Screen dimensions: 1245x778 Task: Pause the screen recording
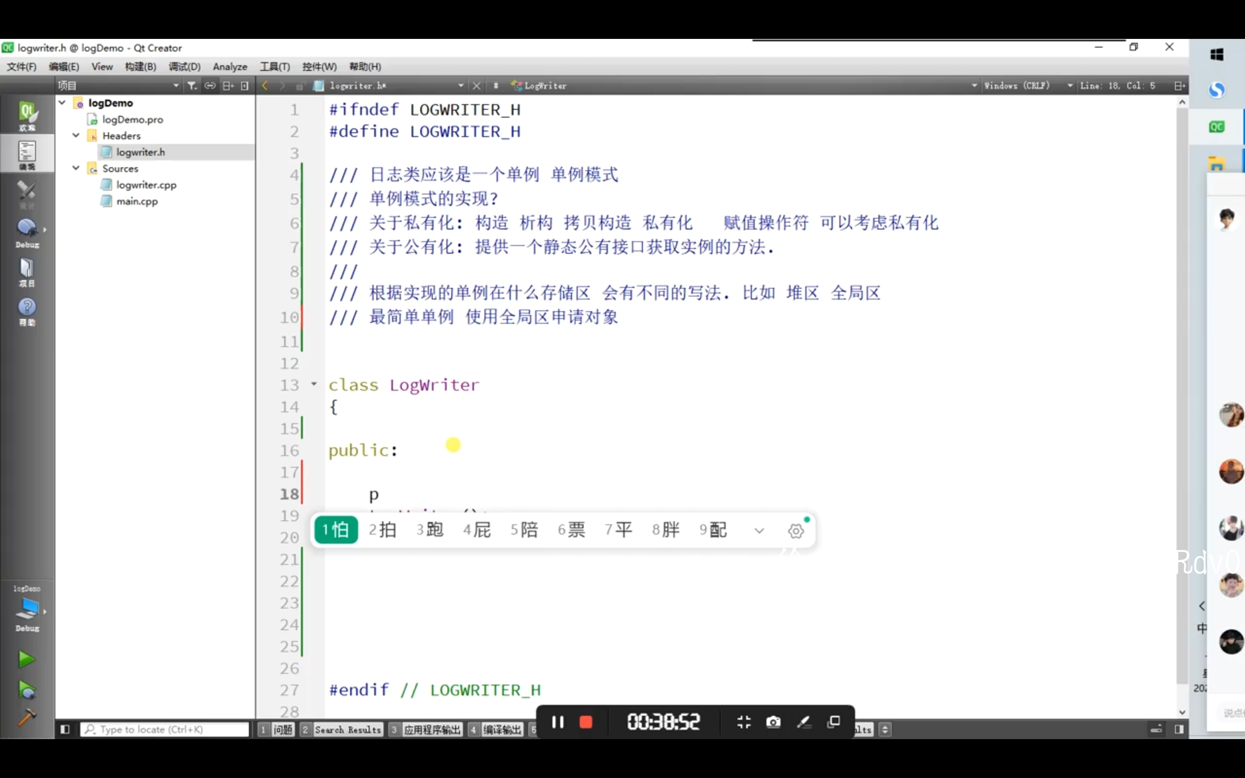coord(558,722)
